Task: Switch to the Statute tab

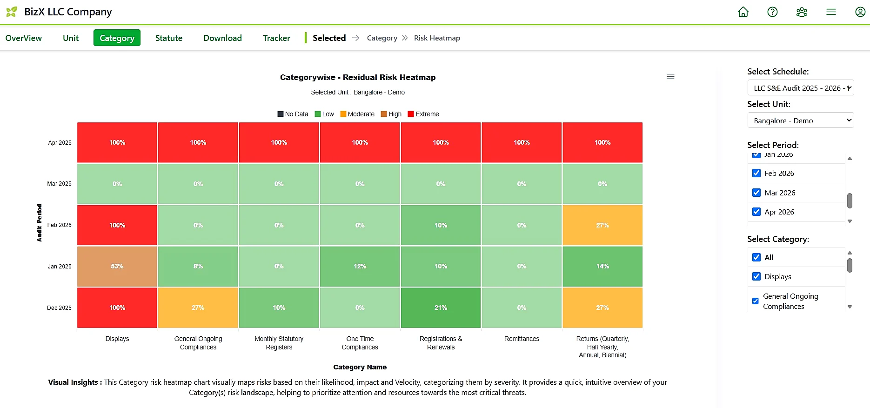Action: [169, 38]
